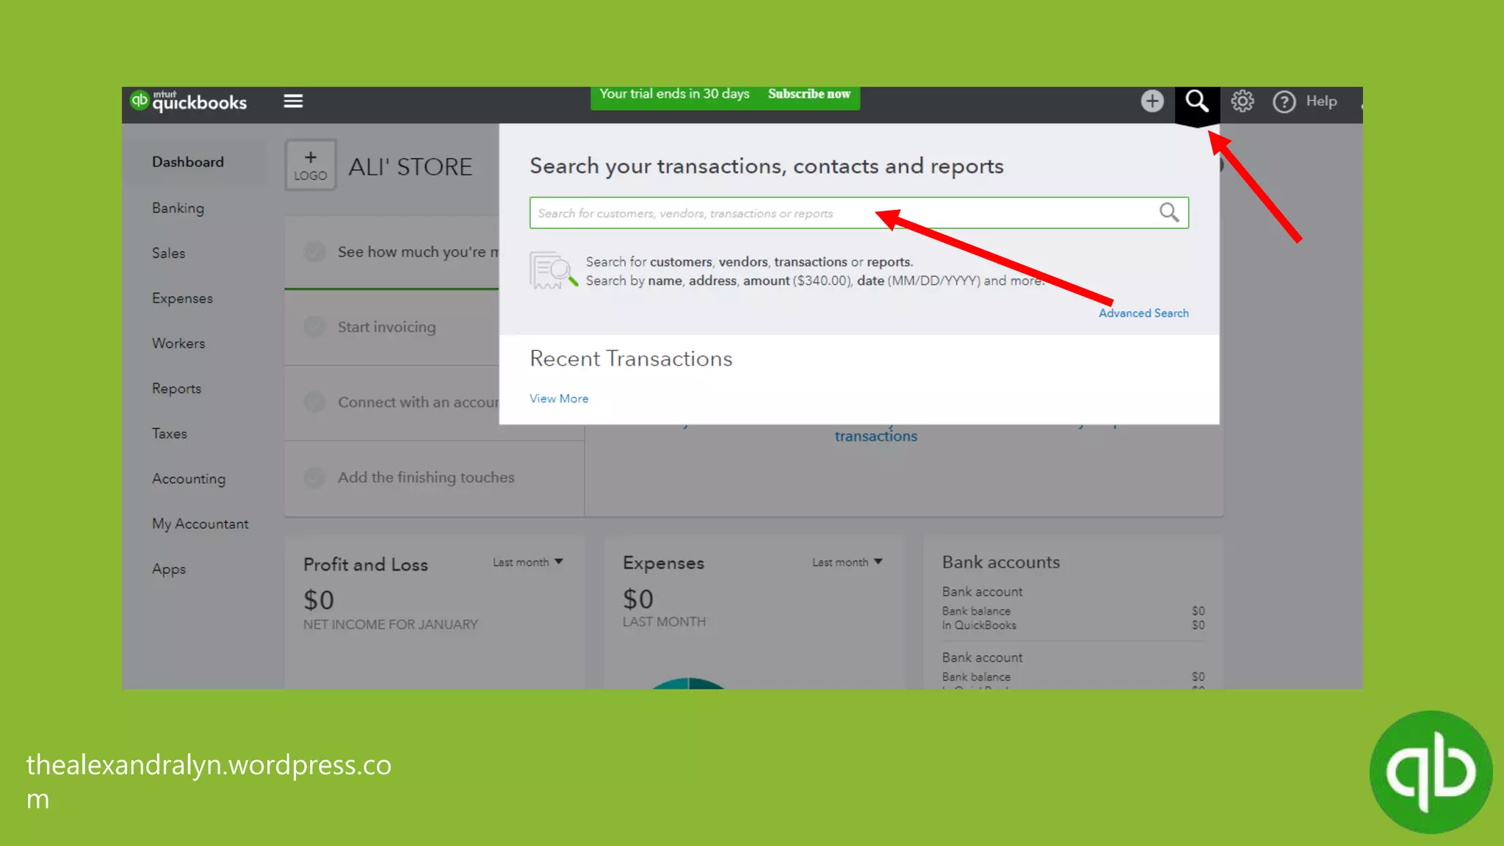Check the Connect with an accountant circle
This screenshot has height=846, width=1504.
[x=314, y=402]
